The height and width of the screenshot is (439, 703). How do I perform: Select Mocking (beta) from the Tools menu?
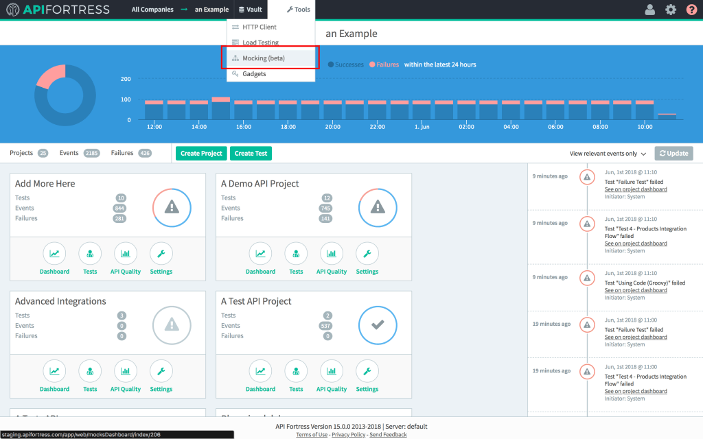(x=264, y=58)
